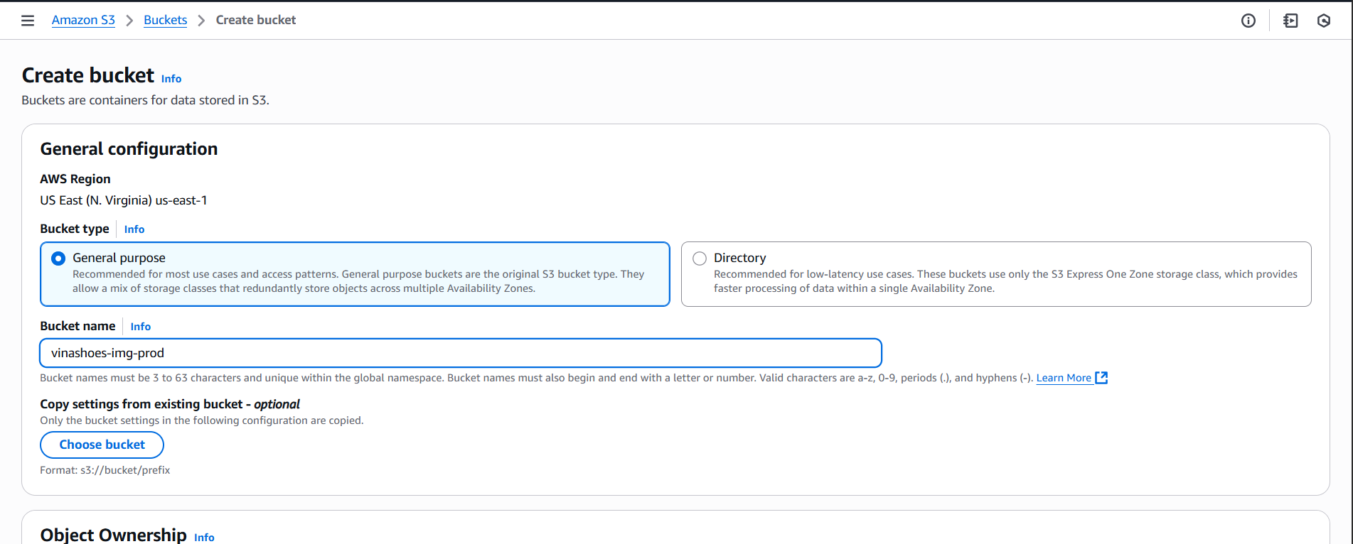Open Info link beside Bucket type
The height and width of the screenshot is (544, 1353).
coord(134,229)
